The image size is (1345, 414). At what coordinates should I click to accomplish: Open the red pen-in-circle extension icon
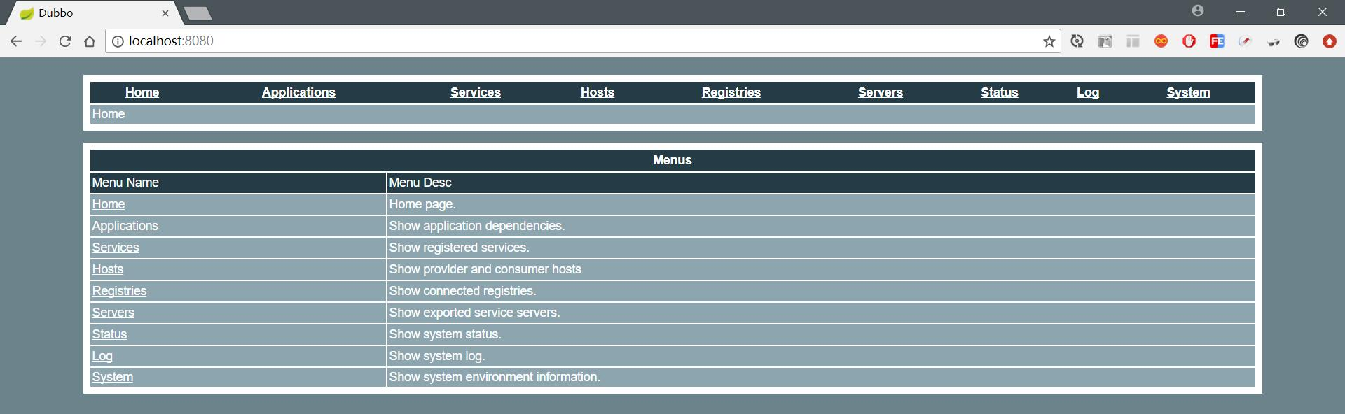click(1246, 41)
